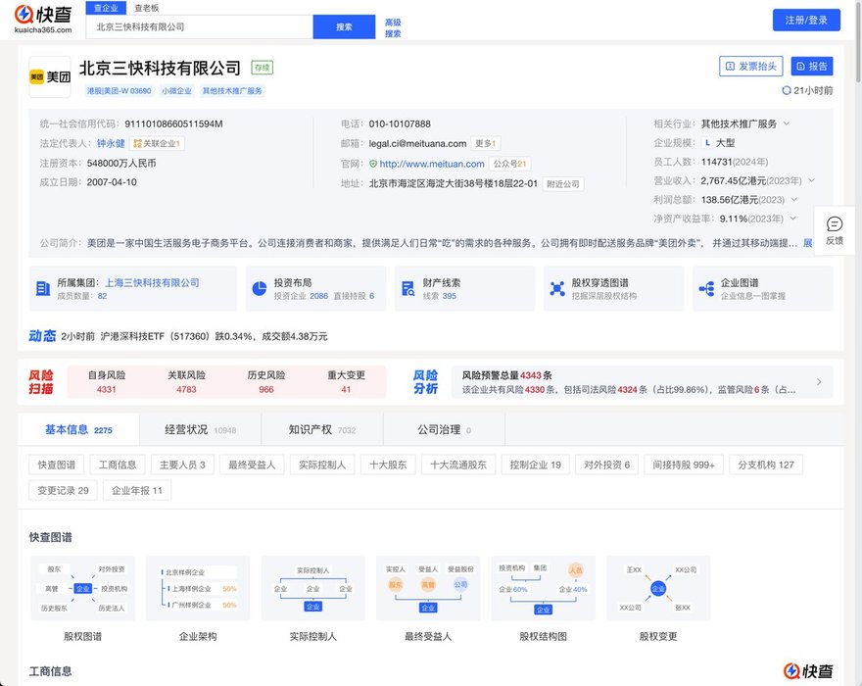The width and height of the screenshot is (862, 686).
Task: Jump to 企业年报 11 section
Action: (137, 490)
